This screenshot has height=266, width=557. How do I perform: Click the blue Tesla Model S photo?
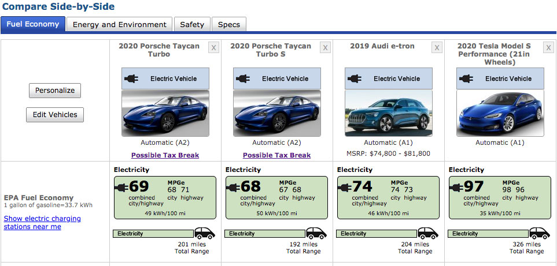500,113
